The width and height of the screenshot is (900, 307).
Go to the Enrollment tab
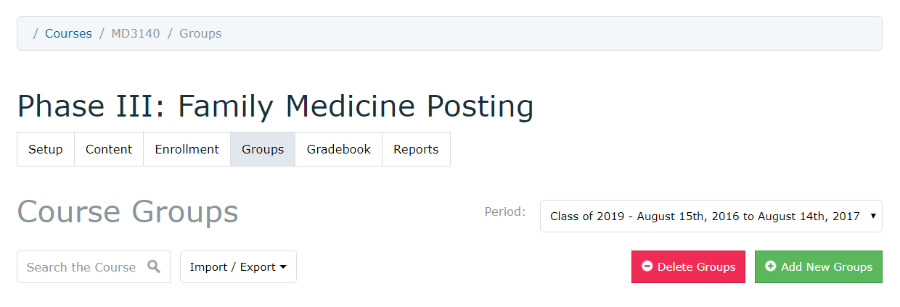pos(187,149)
